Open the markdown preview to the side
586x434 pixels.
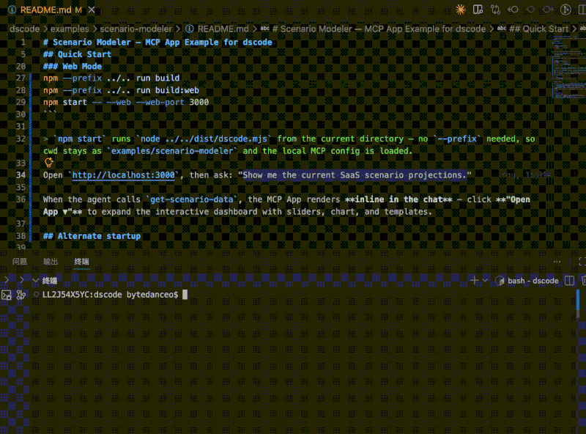pyautogui.click(x=478, y=10)
